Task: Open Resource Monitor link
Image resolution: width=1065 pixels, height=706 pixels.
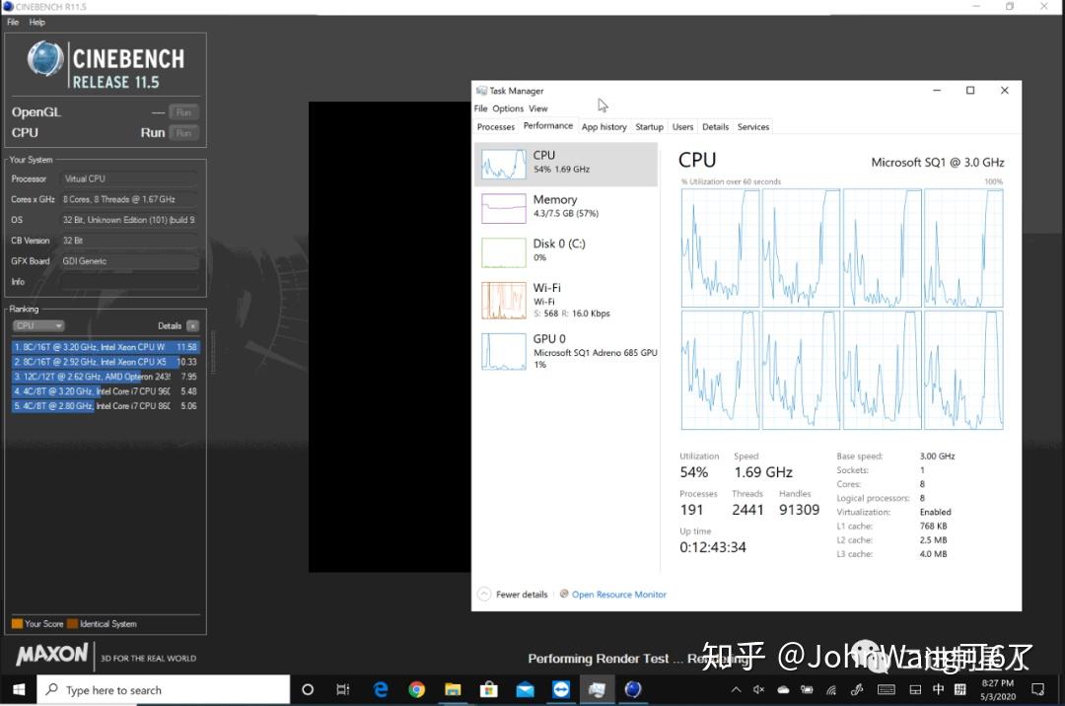Action: click(x=618, y=594)
